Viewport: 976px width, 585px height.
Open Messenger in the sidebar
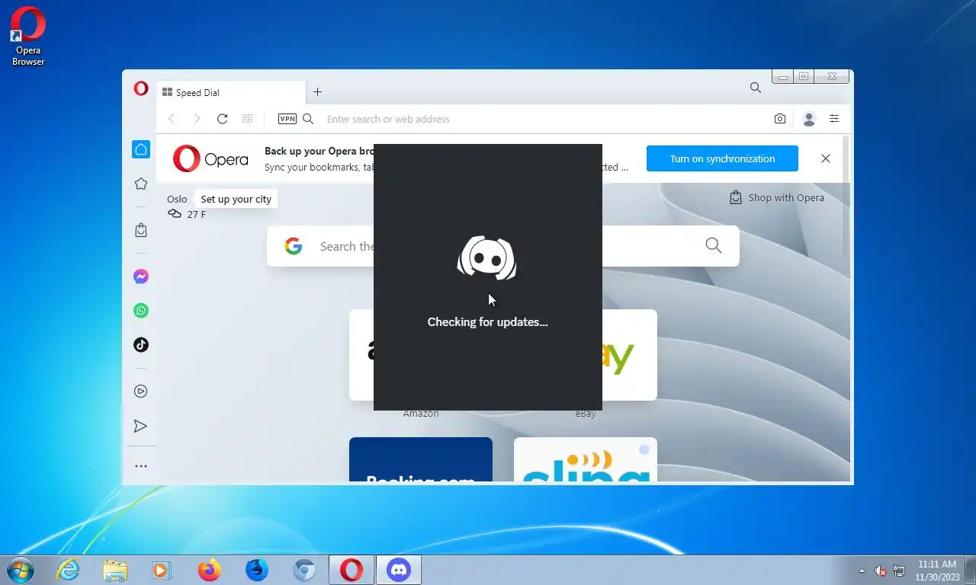click(141, 277)
